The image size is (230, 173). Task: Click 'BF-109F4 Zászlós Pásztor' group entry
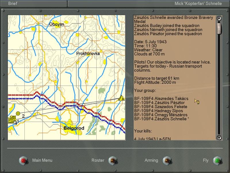(160, 103)
